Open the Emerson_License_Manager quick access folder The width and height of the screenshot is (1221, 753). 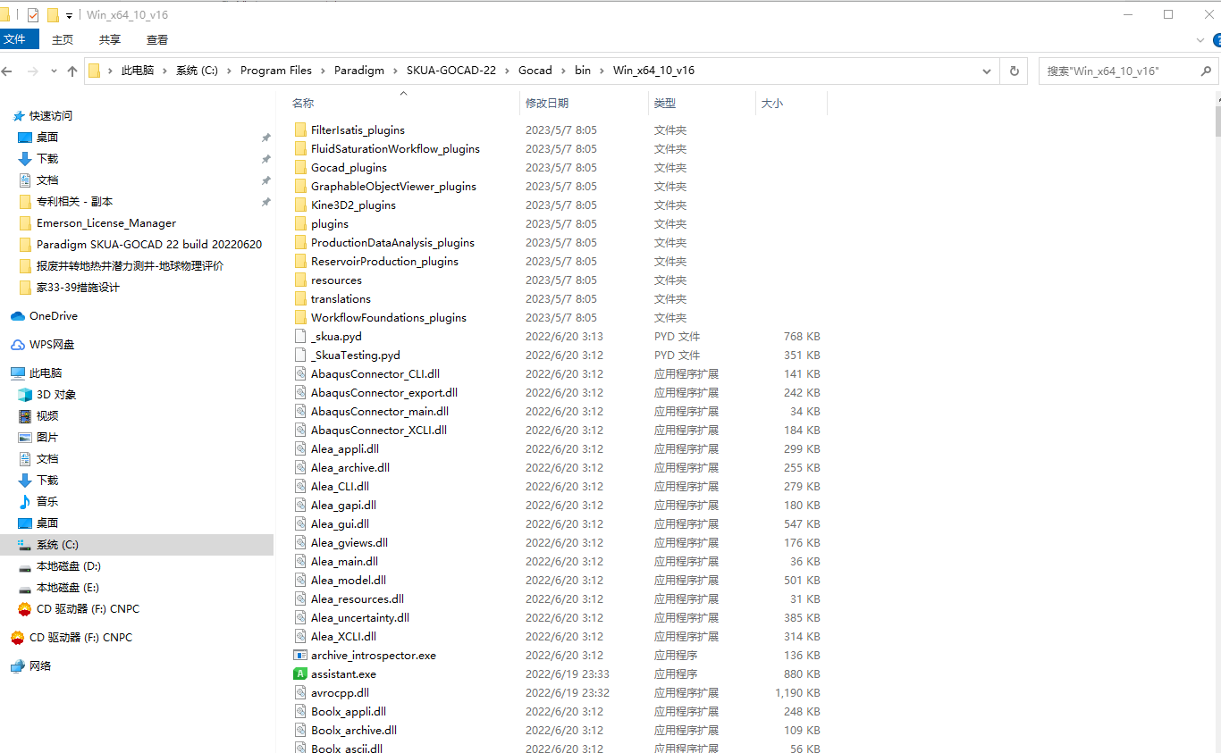105,223
